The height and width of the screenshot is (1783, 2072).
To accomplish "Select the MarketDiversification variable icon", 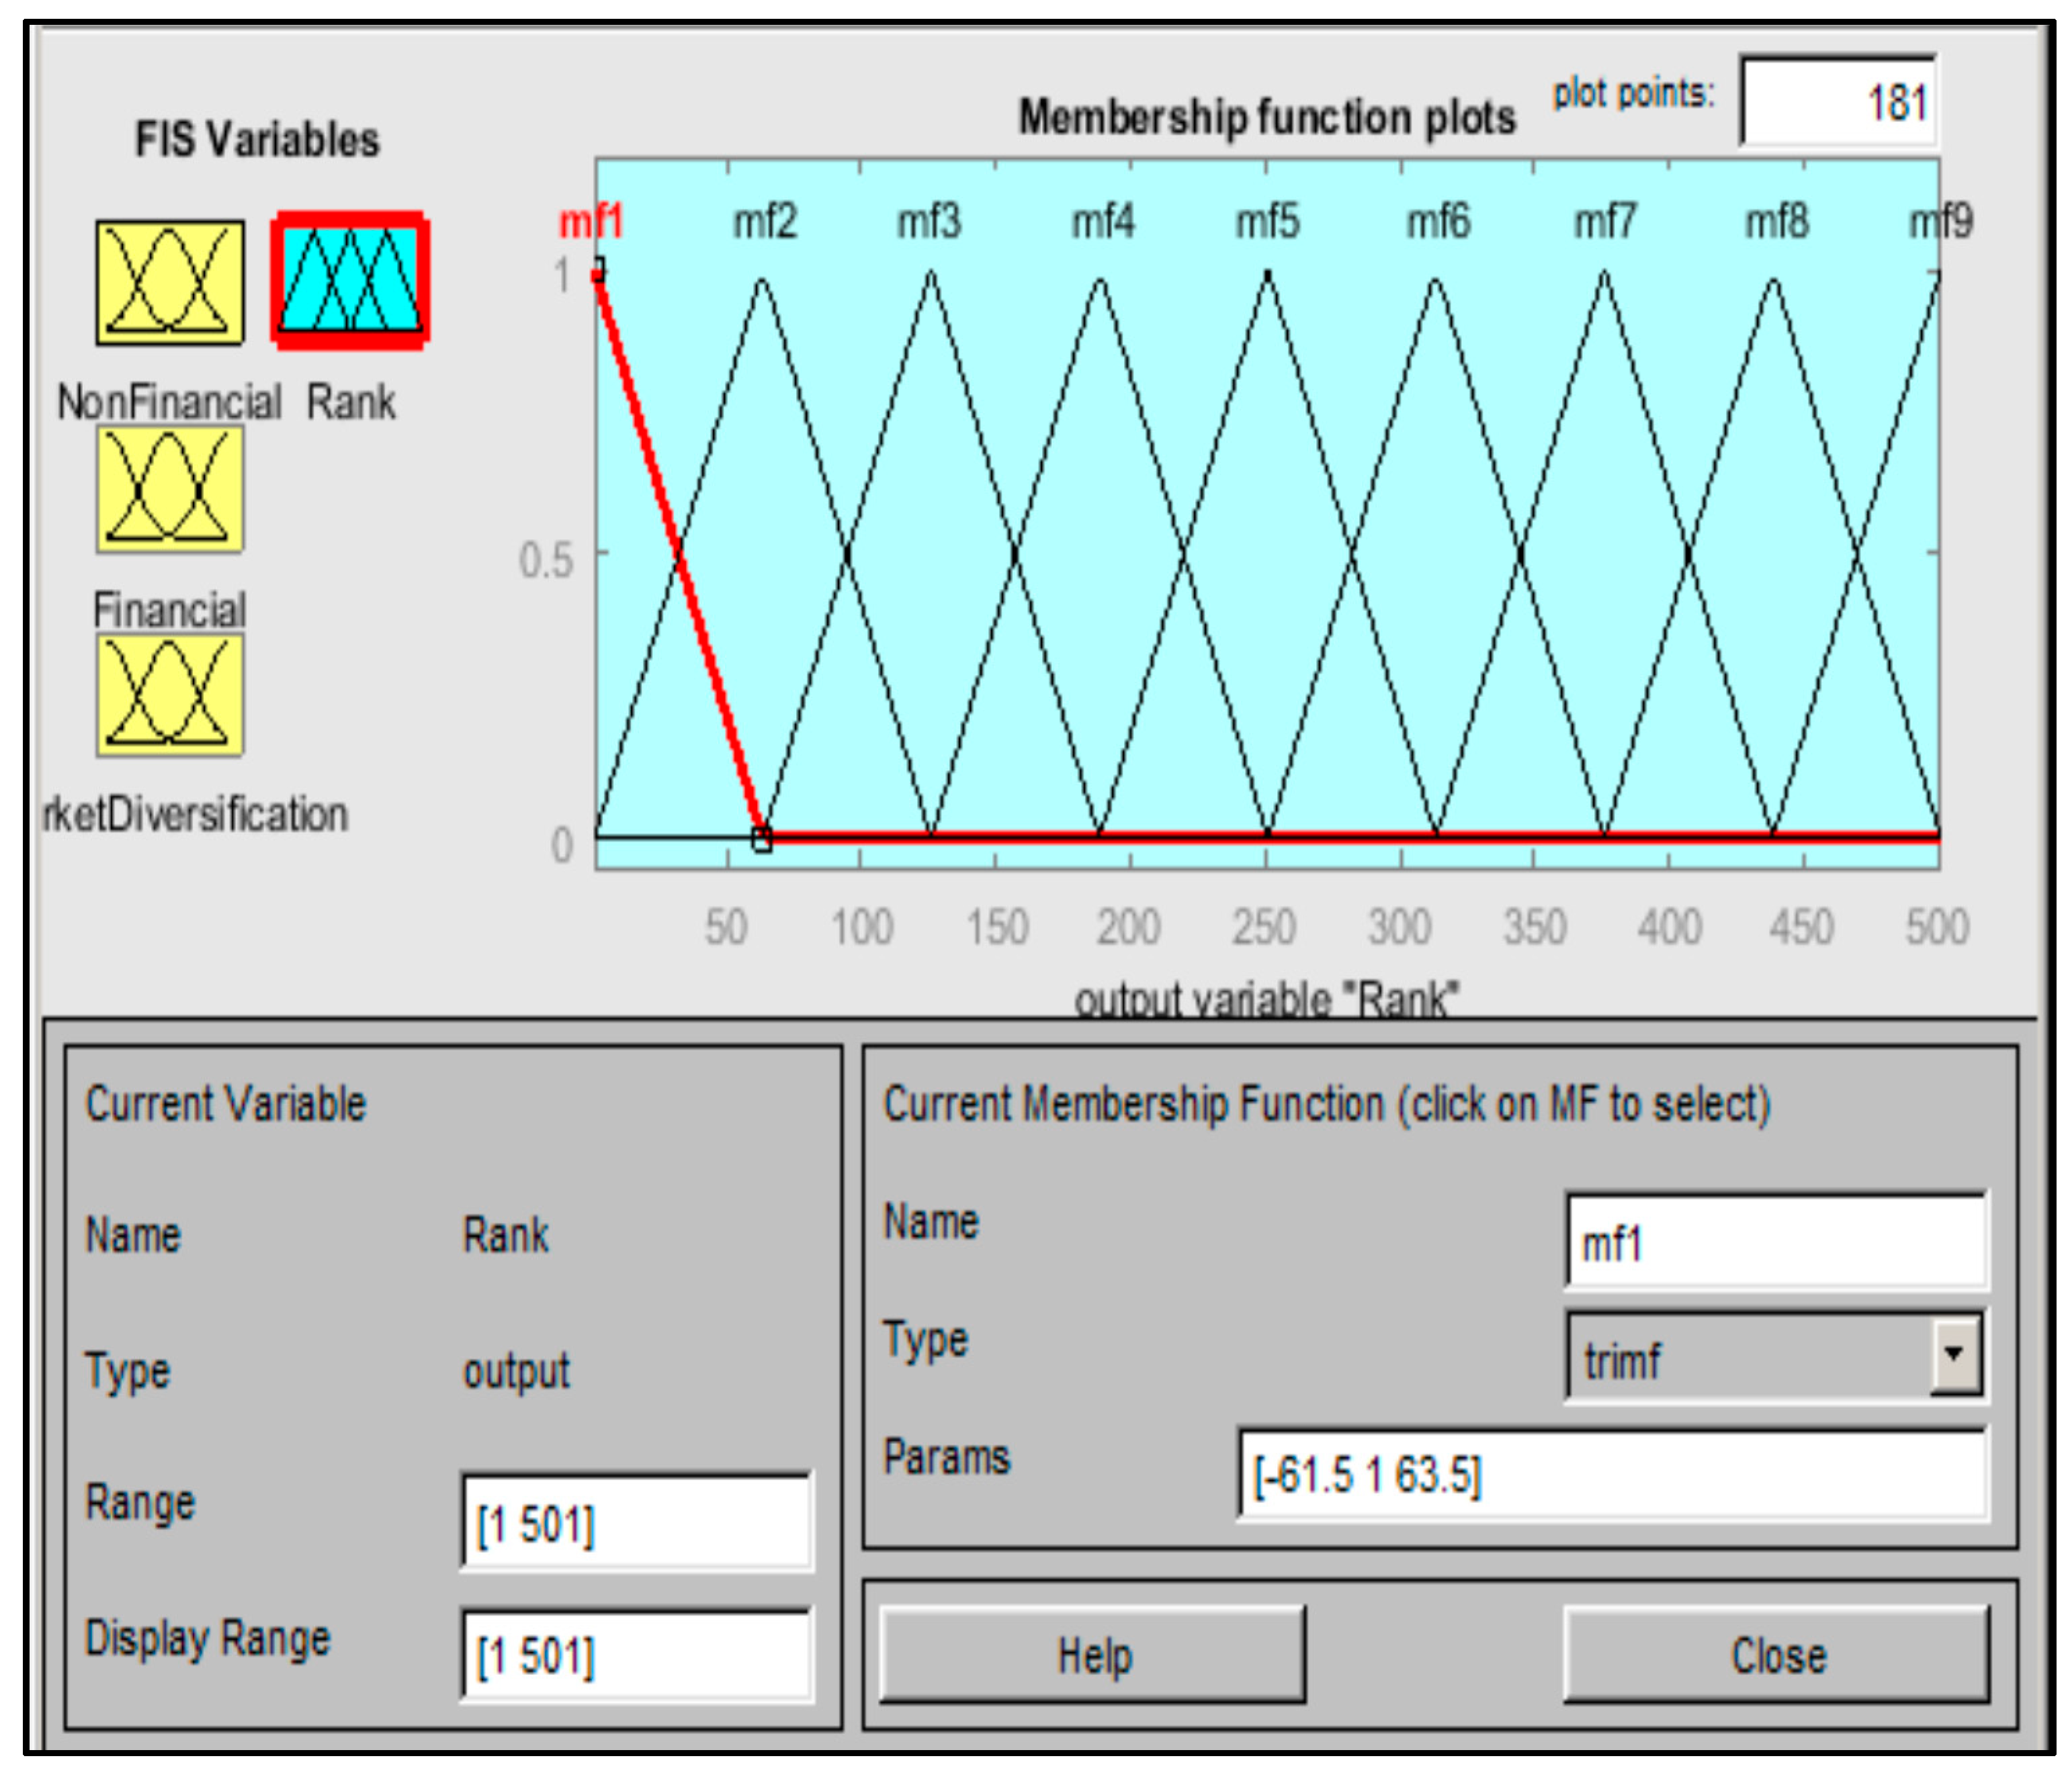I will click(169, 694).
